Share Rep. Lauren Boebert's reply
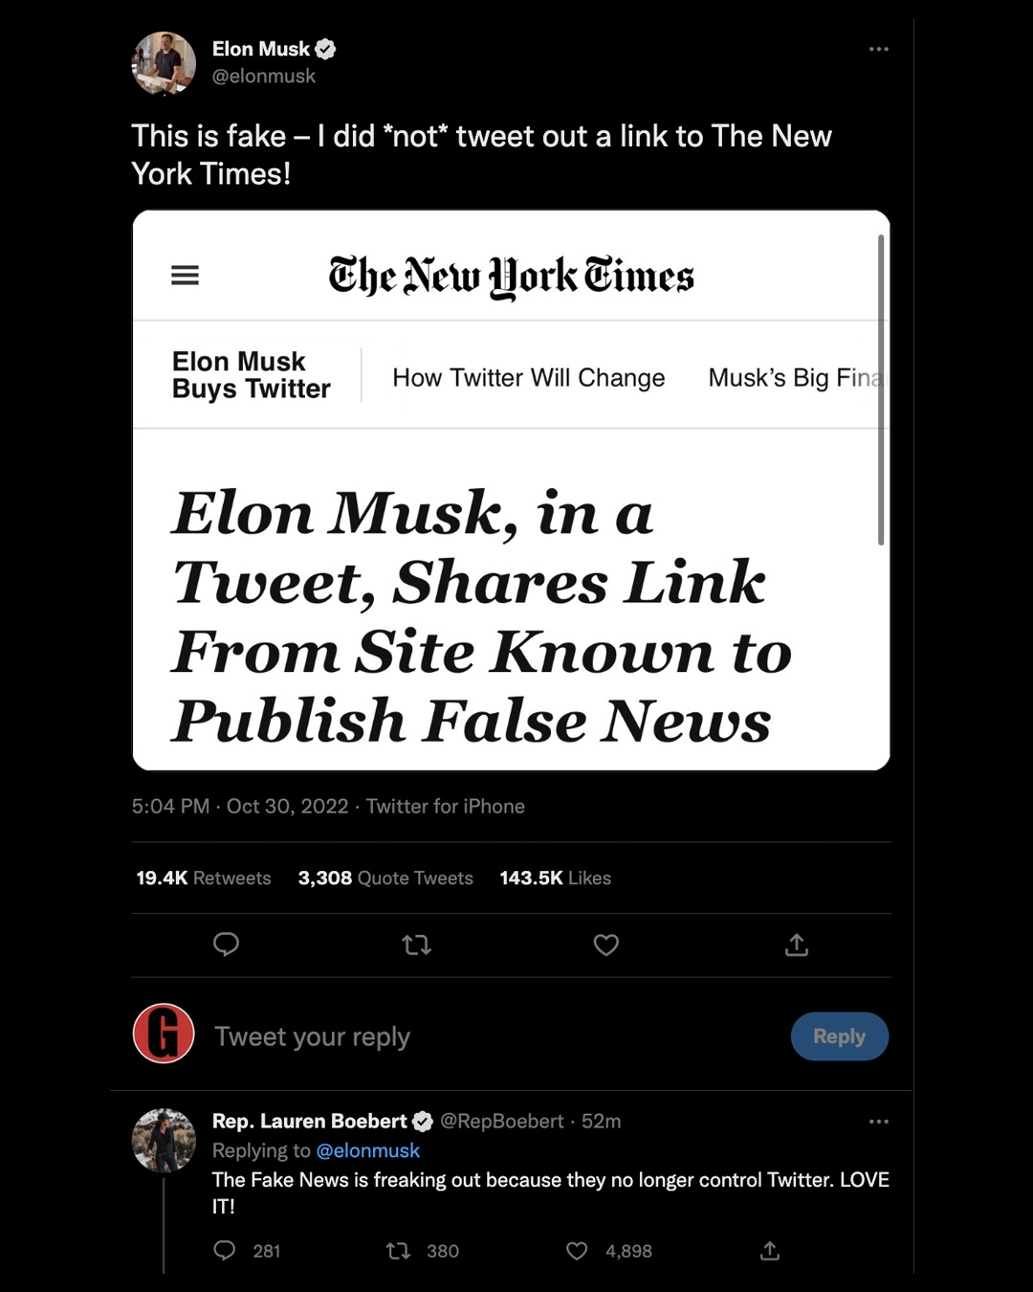 tap(770, 1250)
